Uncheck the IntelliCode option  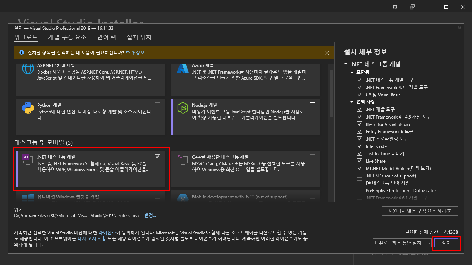point(360,146)
